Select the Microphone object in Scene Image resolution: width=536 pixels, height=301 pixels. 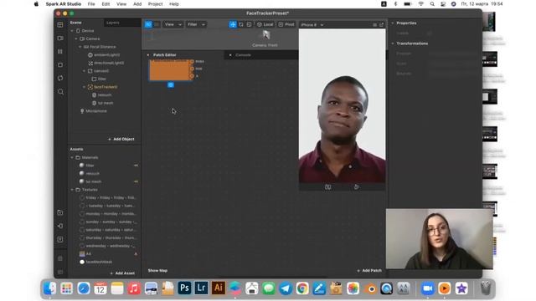point(93,111)
